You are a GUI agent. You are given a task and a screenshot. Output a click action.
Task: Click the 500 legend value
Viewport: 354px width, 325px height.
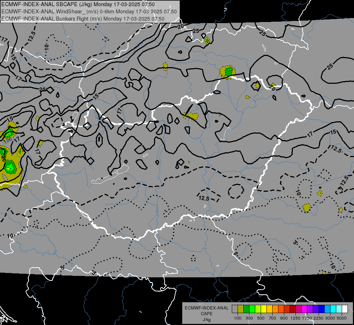(261, 318)
